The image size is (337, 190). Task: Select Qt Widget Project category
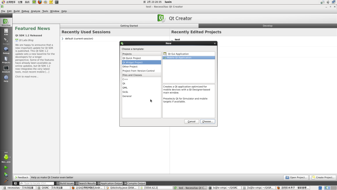[142, 62]
